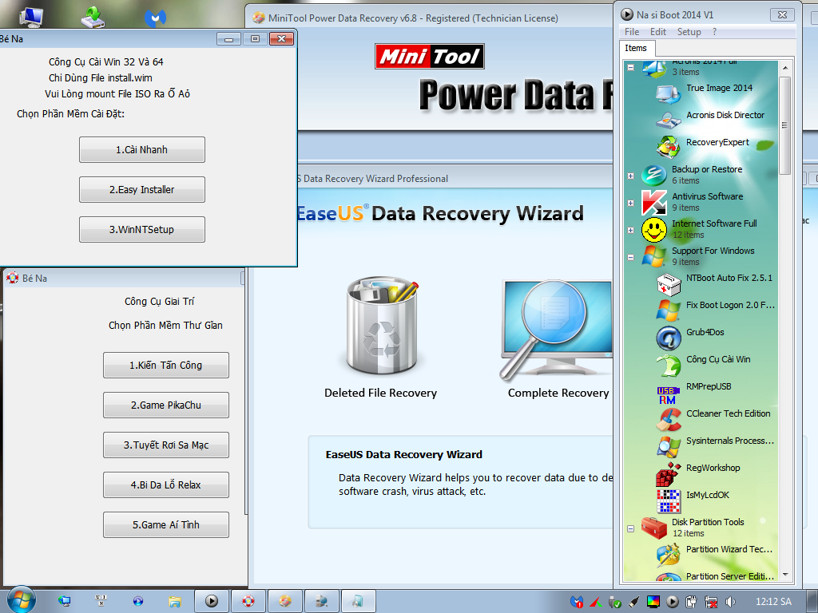818x613 pixels.
Task: Click the Antivirus Software category icon
Action: (653, 202)
